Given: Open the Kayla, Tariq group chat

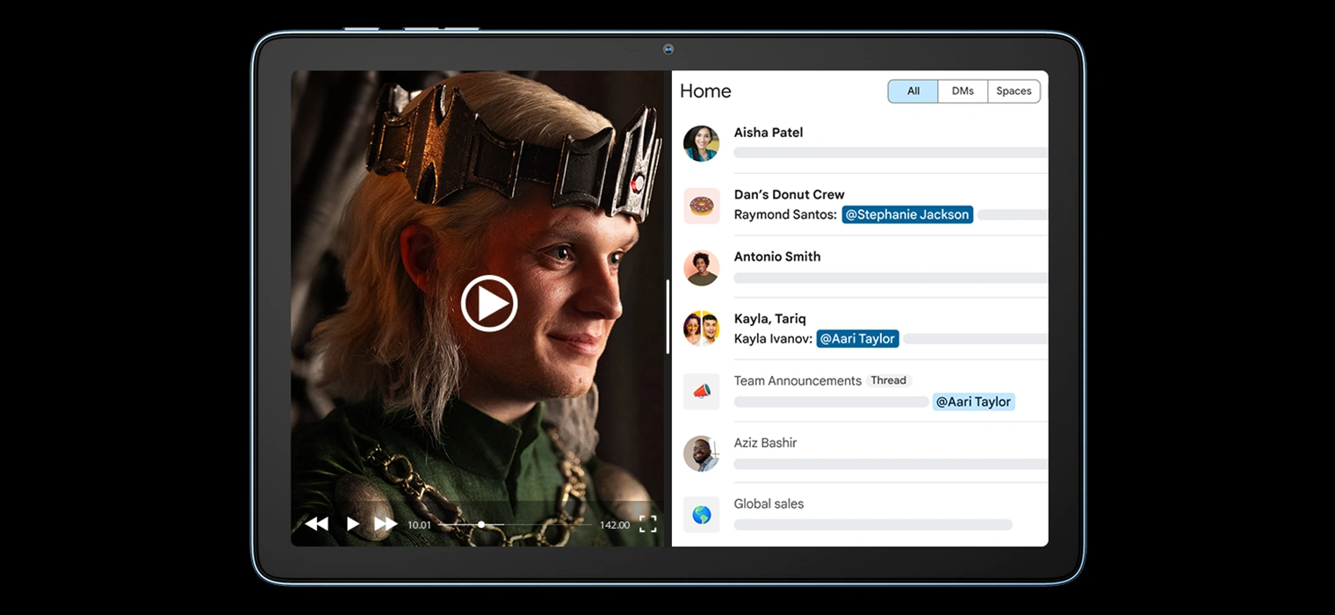Looking at the screenshot, I should [x=860, y=329].
